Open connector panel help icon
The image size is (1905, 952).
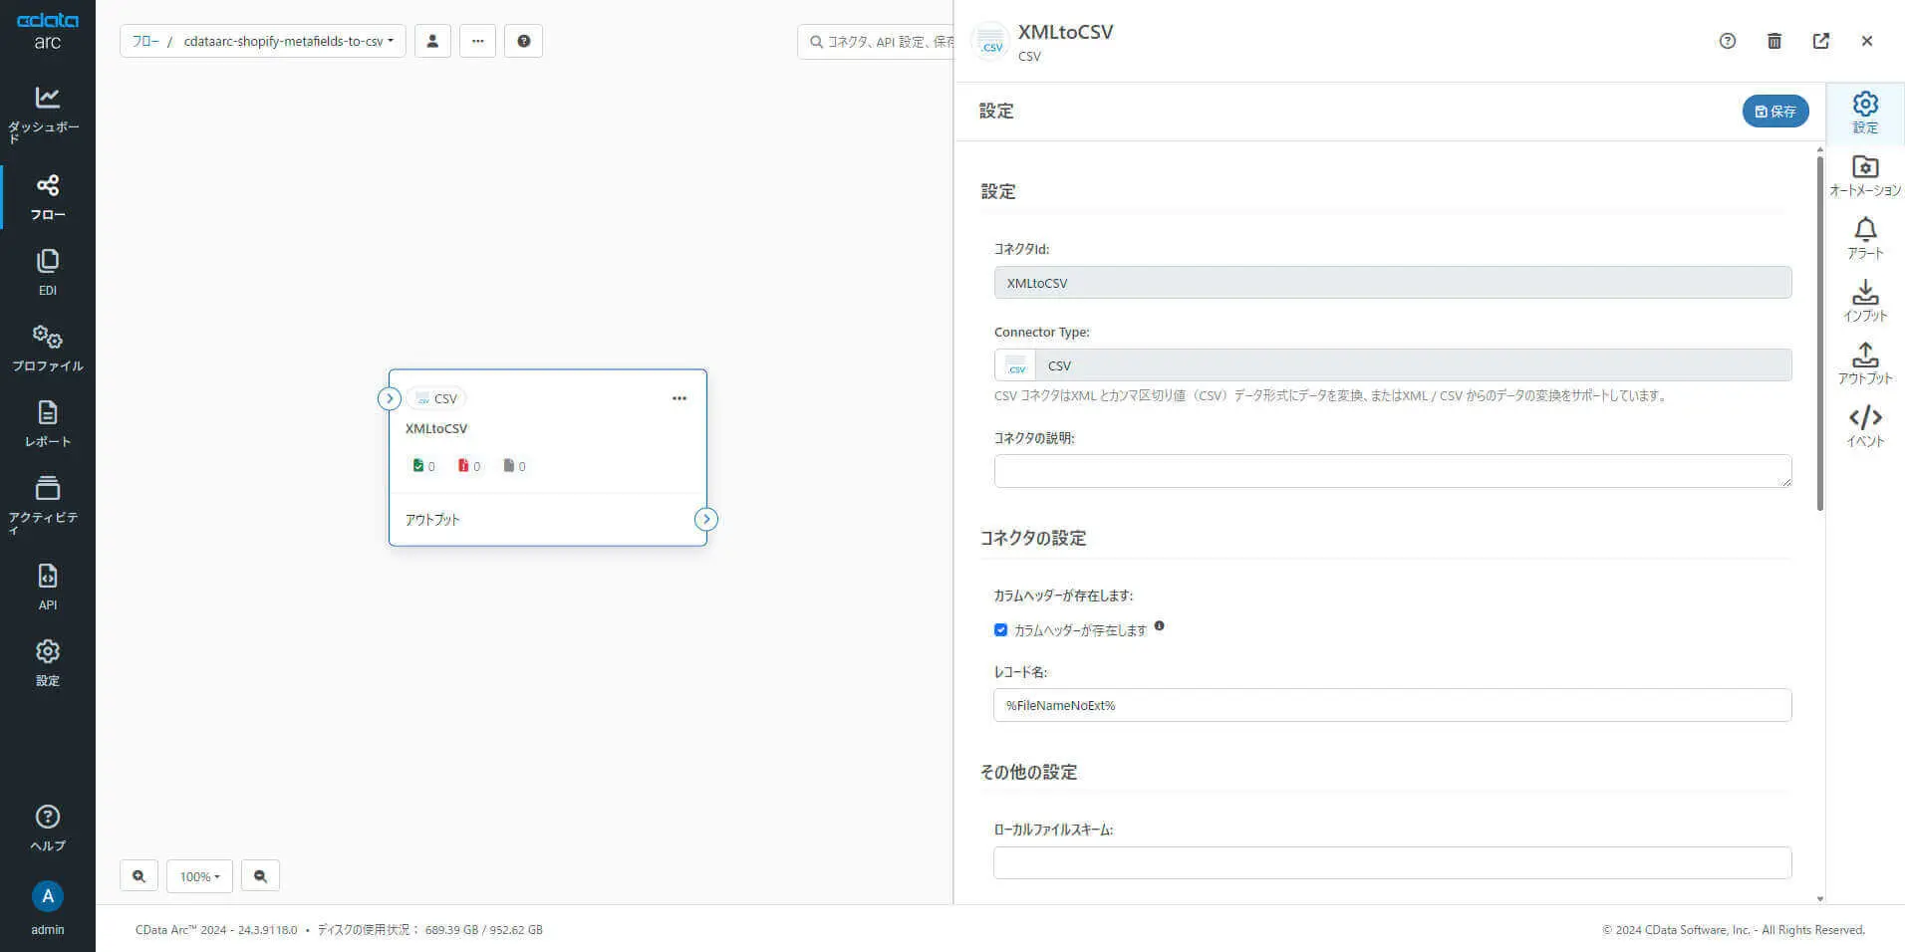1728,41
